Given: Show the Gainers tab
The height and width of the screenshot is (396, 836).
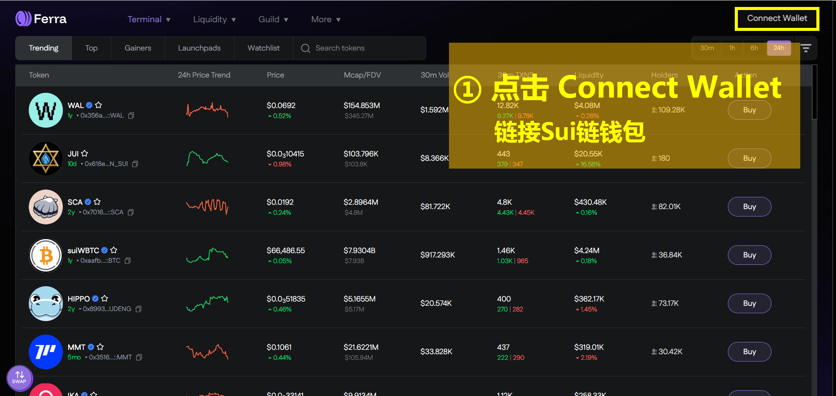Looking at the screenshot, I should coord(138,48).
